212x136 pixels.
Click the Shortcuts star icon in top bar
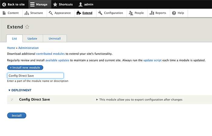(55, 5)
